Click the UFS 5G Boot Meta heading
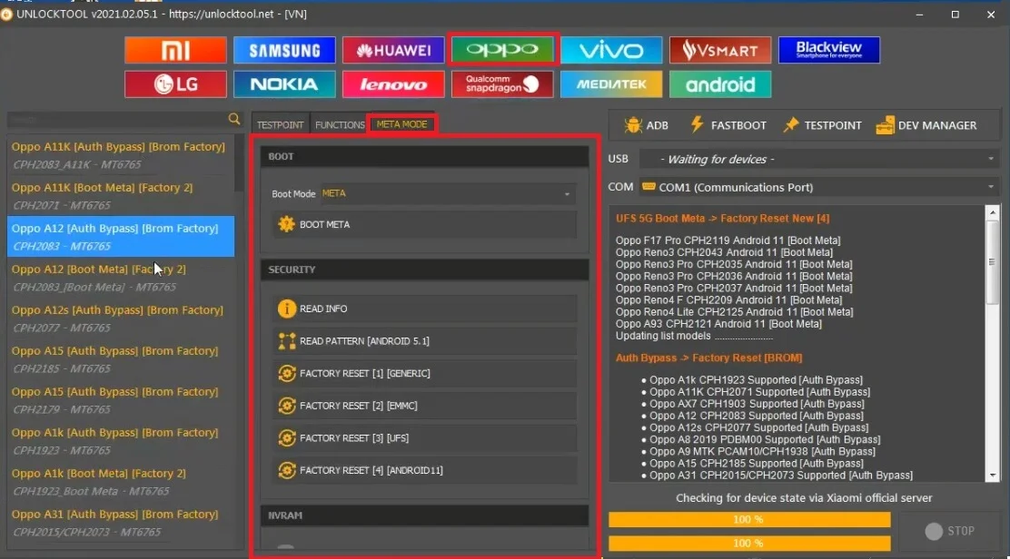1010x559 pixels. (722, 219)
